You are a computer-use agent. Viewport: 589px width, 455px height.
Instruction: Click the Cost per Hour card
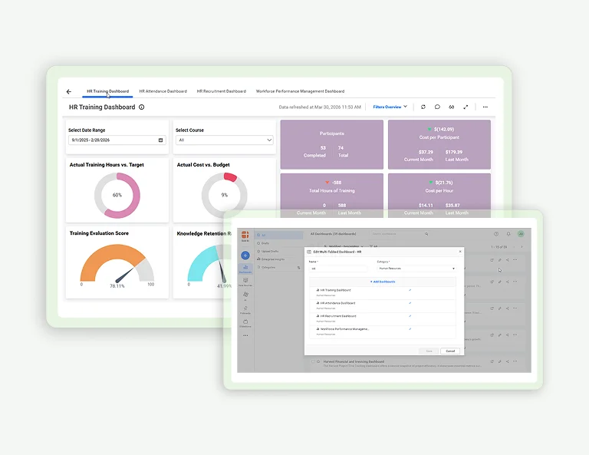pyautogui.click(x=439, y=196)
